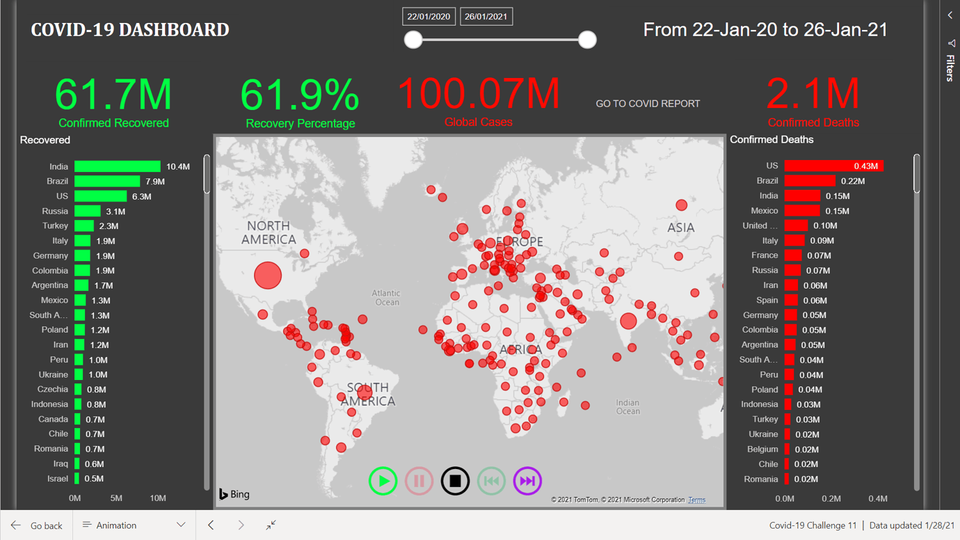Open the Animation page dropdown
This screenshot has height=540, width=960.
point(180,525)
